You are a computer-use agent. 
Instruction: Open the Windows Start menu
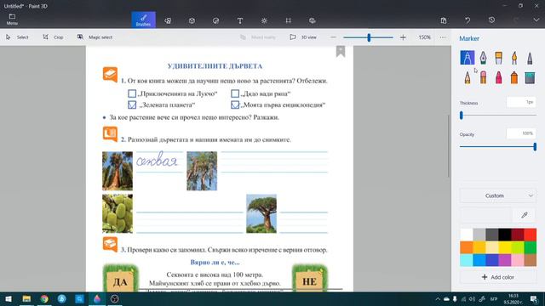(9, 298)
